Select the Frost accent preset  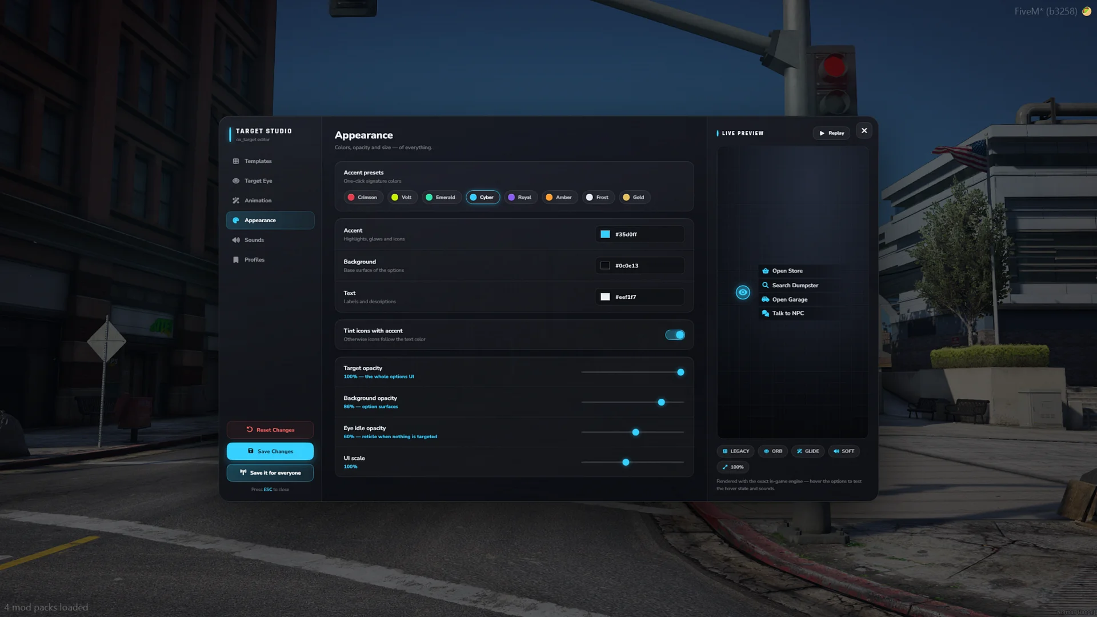coord(598,197)
